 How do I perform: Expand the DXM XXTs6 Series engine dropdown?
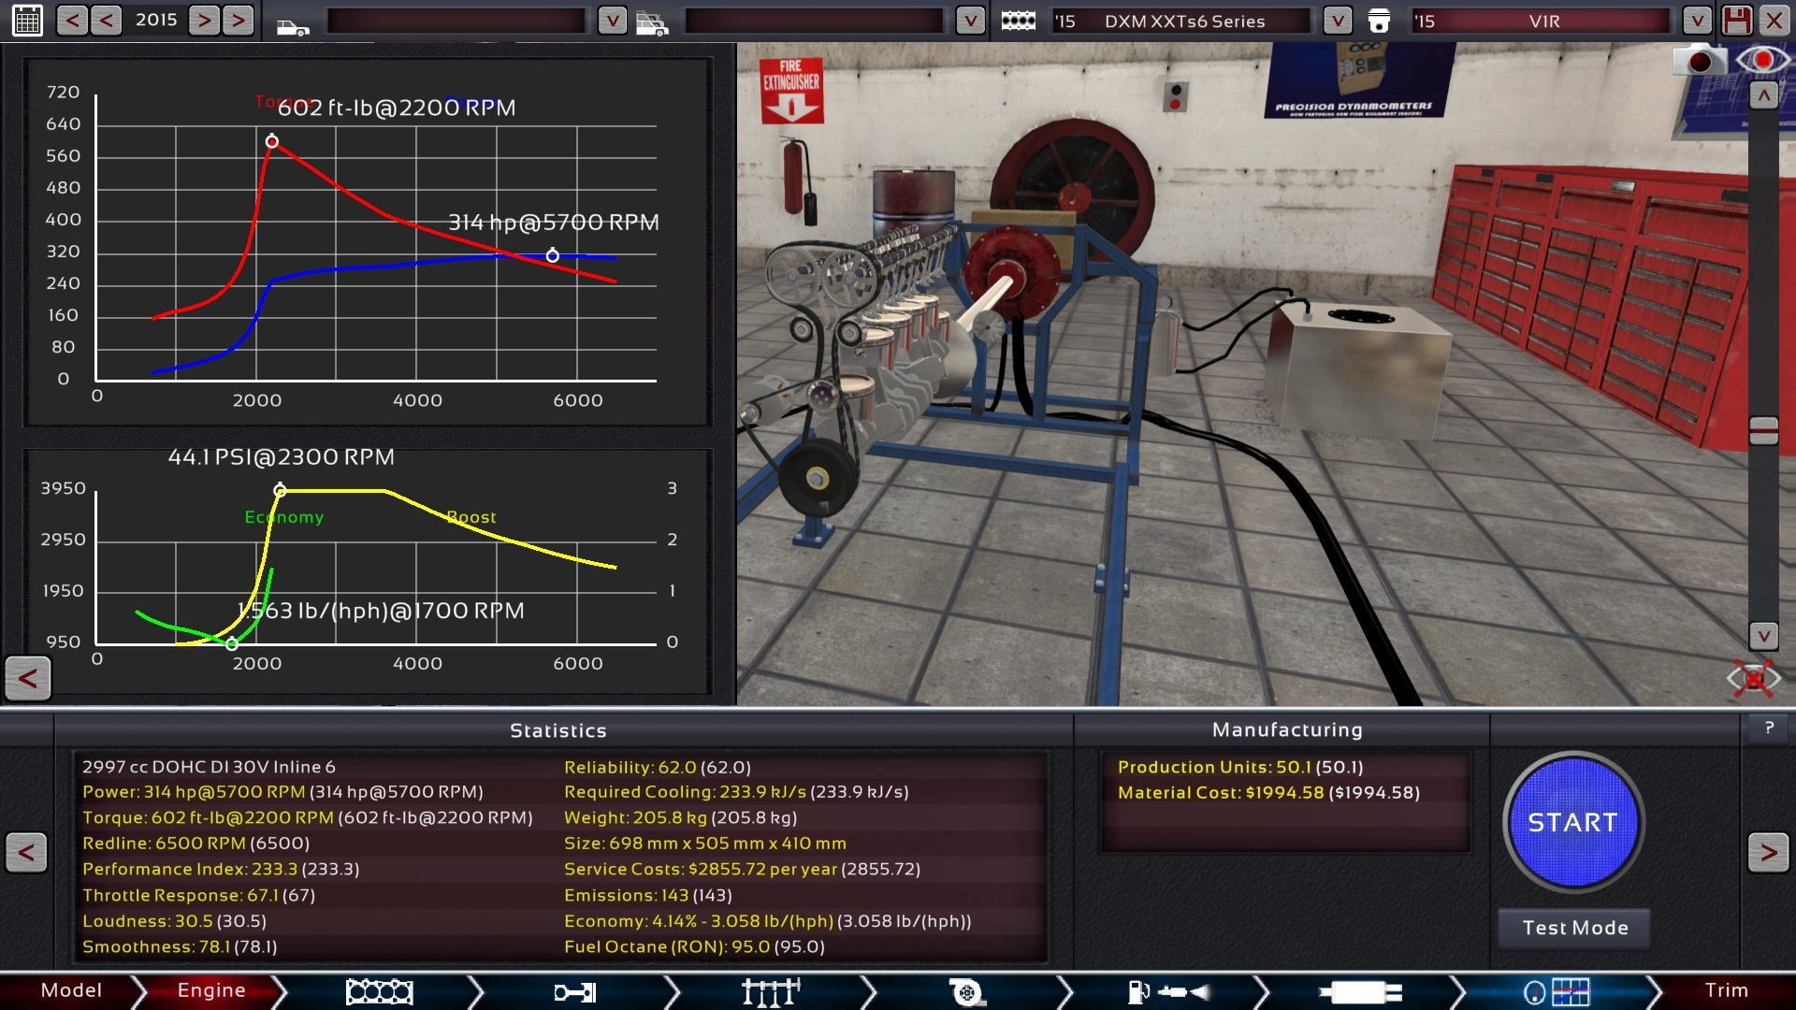click(x=1338, y=20)
